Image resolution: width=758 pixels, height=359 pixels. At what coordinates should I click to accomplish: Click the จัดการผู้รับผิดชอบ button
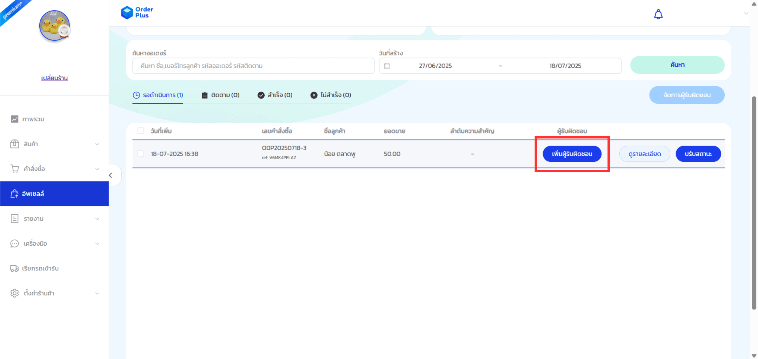(687, 95)
